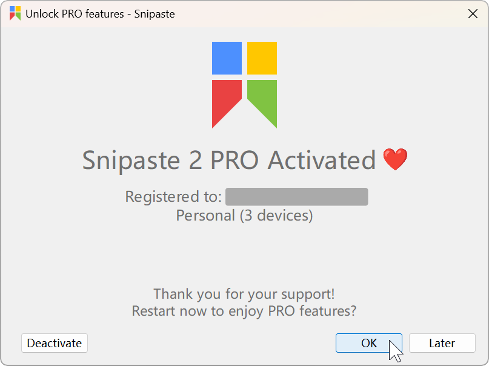This screenshot has height=366, width=489.
Task: Click the redacted registration name field
Action: click(x=296, y=196)
